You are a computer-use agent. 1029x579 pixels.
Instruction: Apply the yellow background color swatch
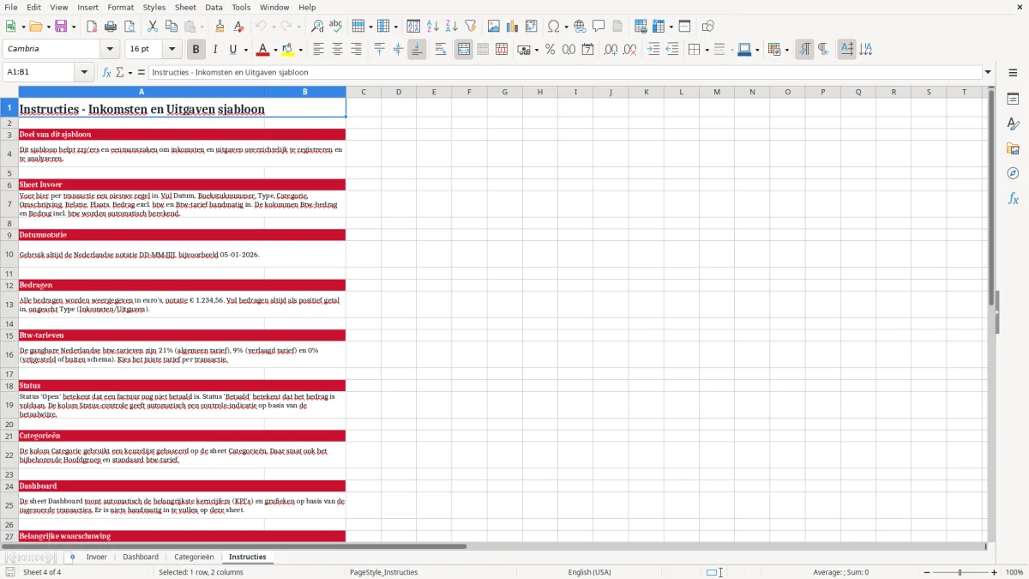pyautogui.click(x=288, y=50)
